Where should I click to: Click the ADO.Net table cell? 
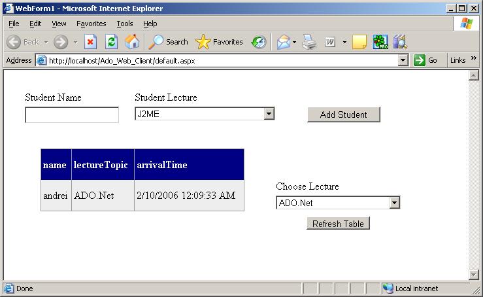[103, 196]
